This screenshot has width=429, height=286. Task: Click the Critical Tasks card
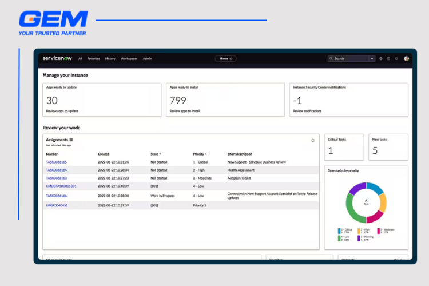[344, 147]
